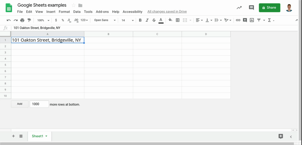Toggle Strikethrough formatting

(x=154, y=20)
